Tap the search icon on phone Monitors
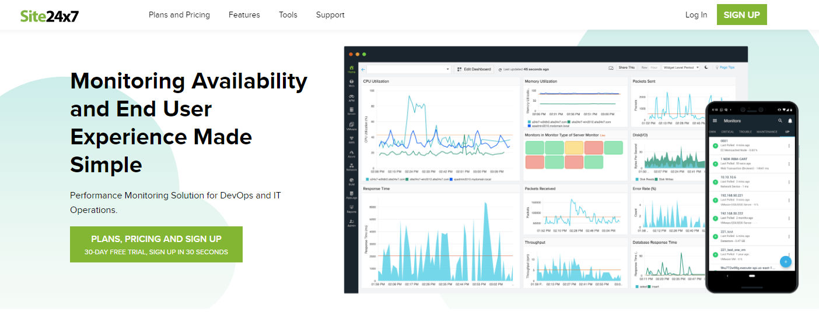 (x=780, y=120)
